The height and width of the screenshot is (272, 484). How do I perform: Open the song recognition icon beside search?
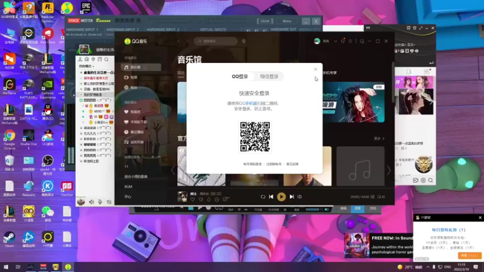244,41
